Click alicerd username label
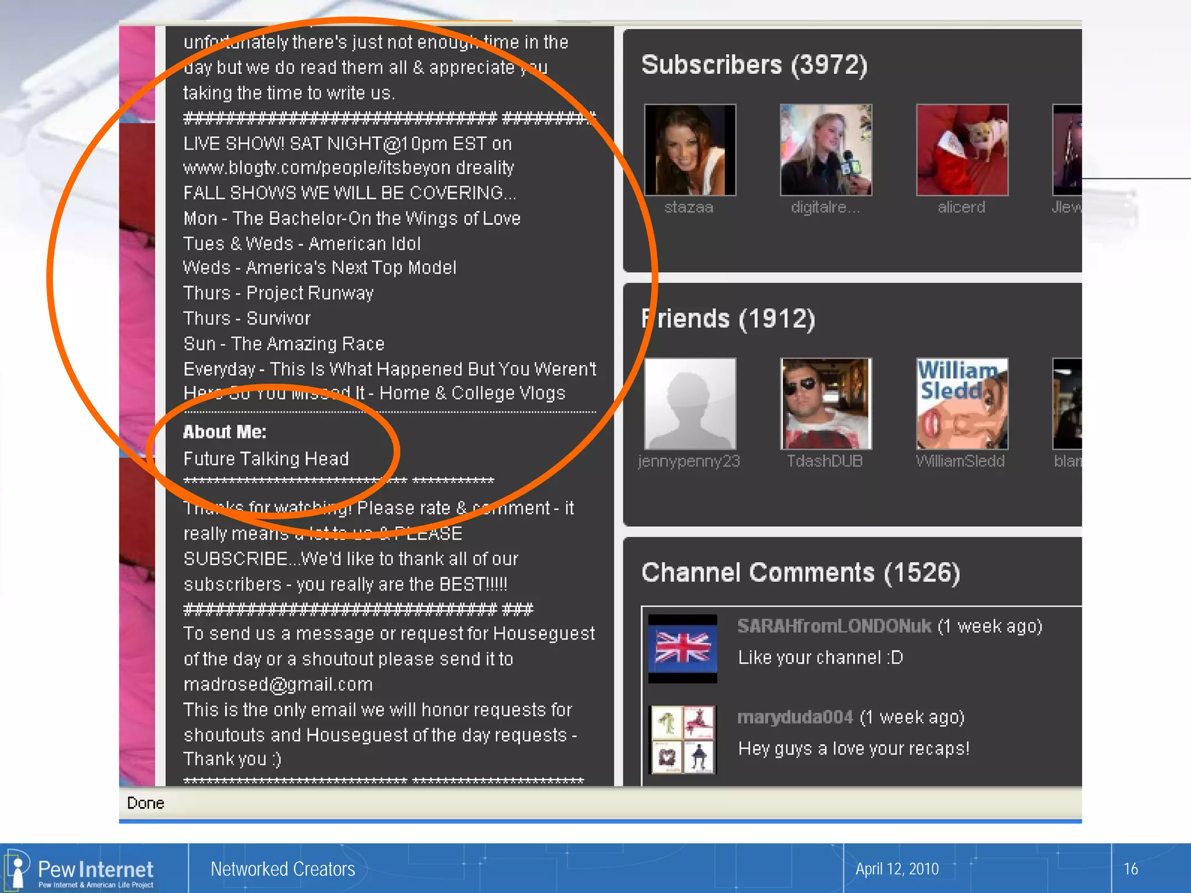Image resolution: width=1191 pixels, height=893 pixels. (961, 208)
